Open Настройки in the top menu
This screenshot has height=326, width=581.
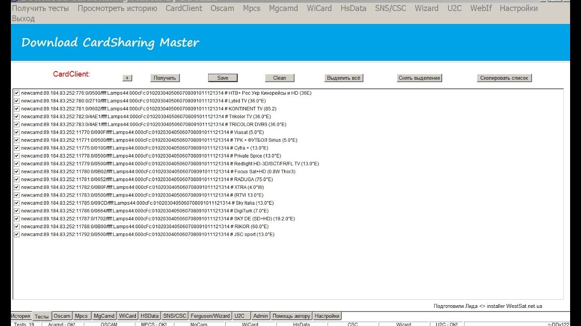(519, 8)
